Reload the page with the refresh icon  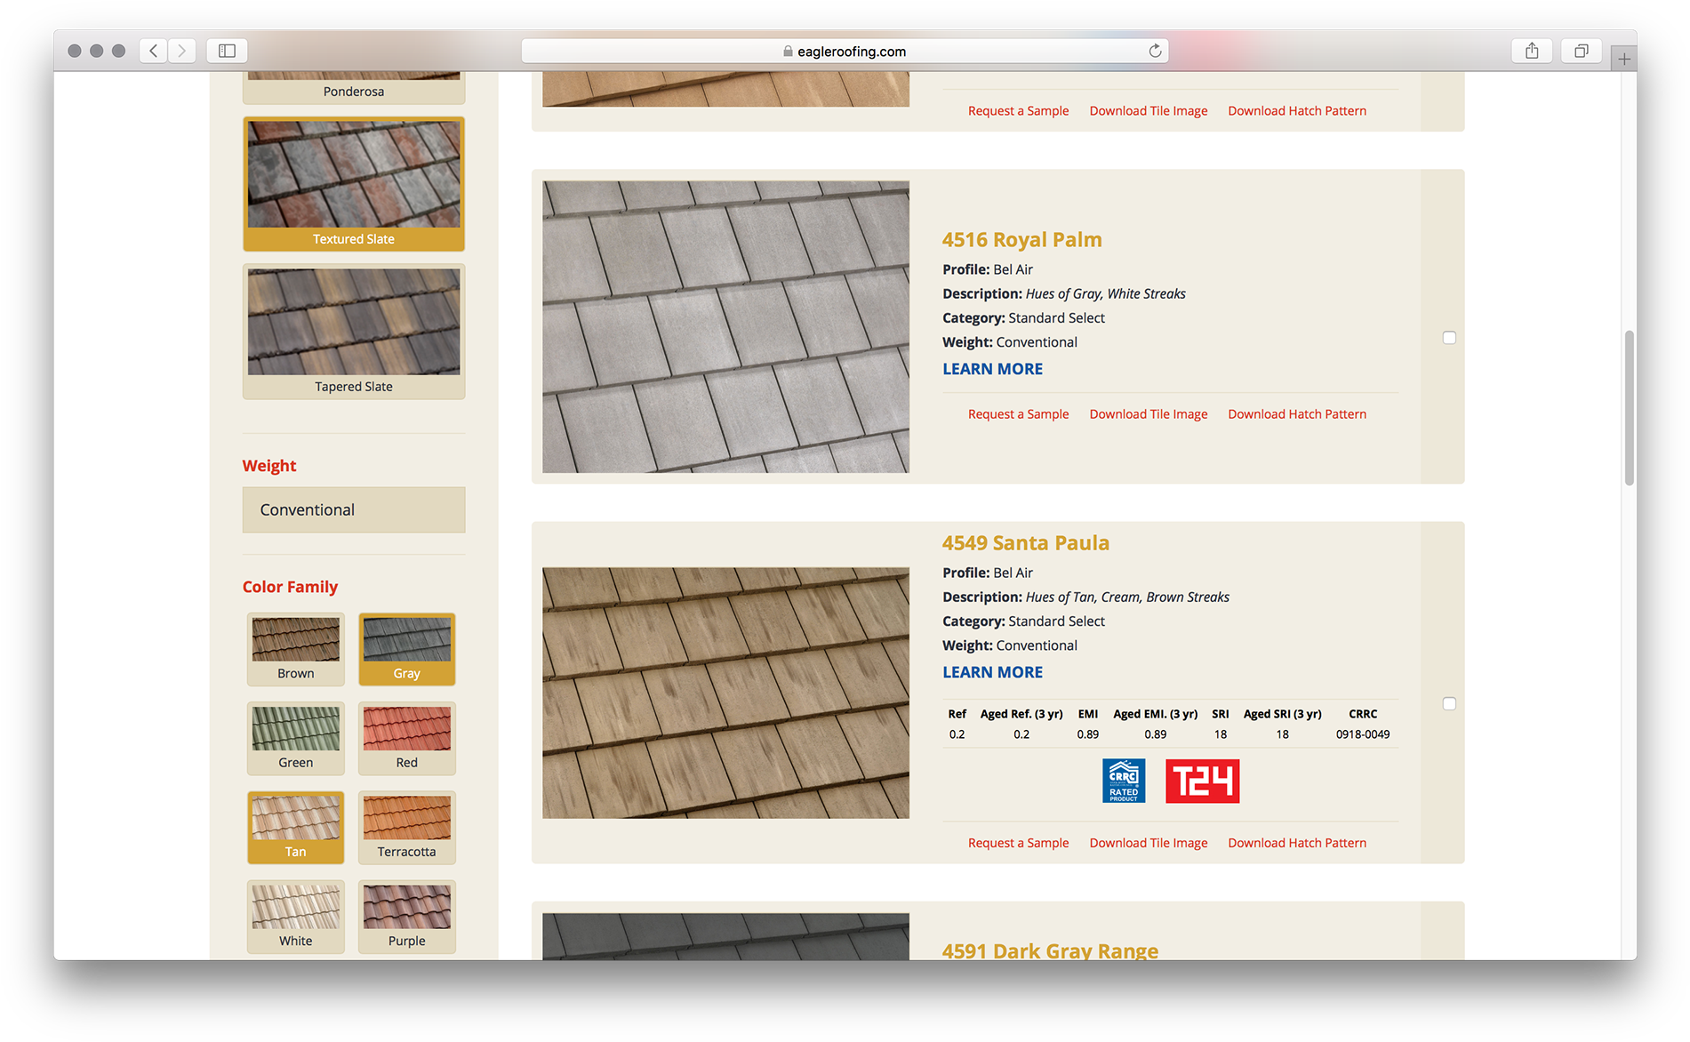coord(1155,51)
